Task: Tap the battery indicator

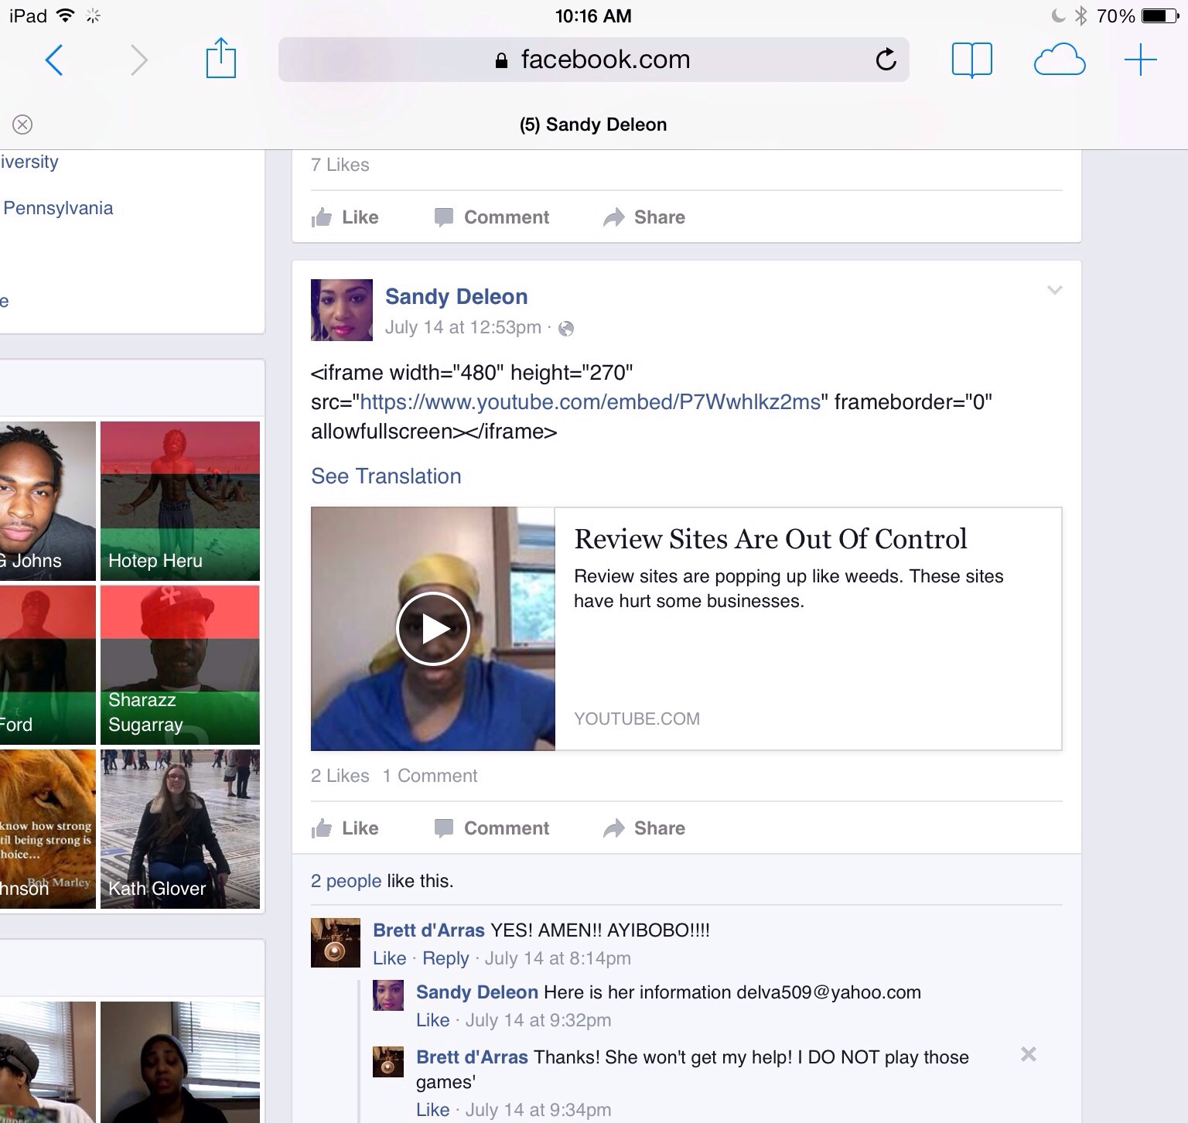Action: [1160, 15]
